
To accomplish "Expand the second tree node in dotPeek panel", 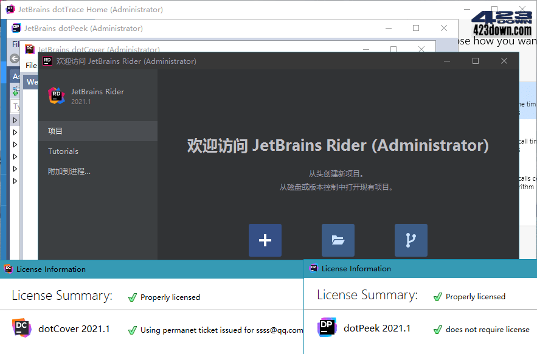I will point(15,132).
